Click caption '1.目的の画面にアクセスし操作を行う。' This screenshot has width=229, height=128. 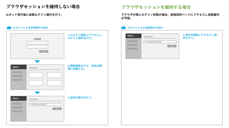[x=200, y=36]
